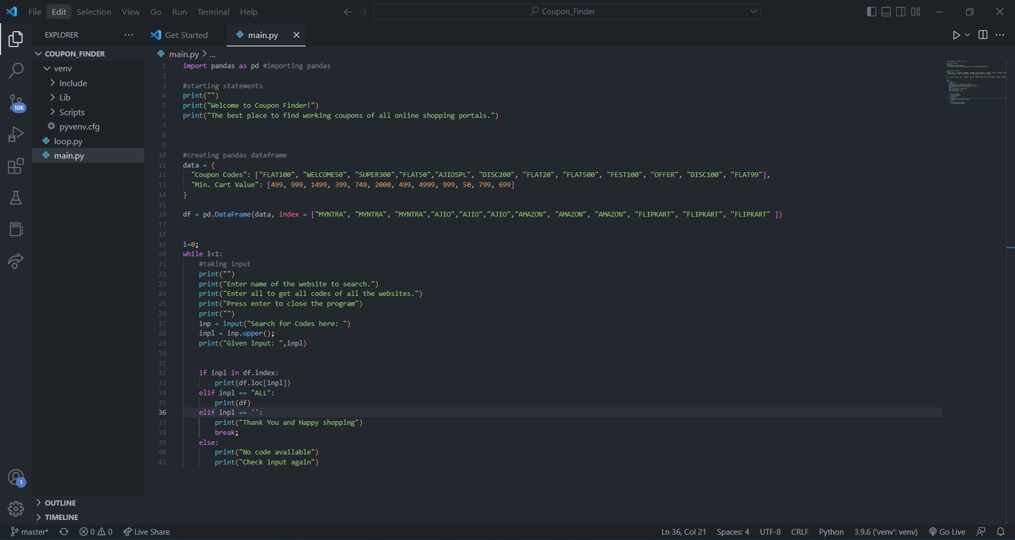The image size is (1015, 540).
Task: Open the Selection menu
Action: (94, 12)
